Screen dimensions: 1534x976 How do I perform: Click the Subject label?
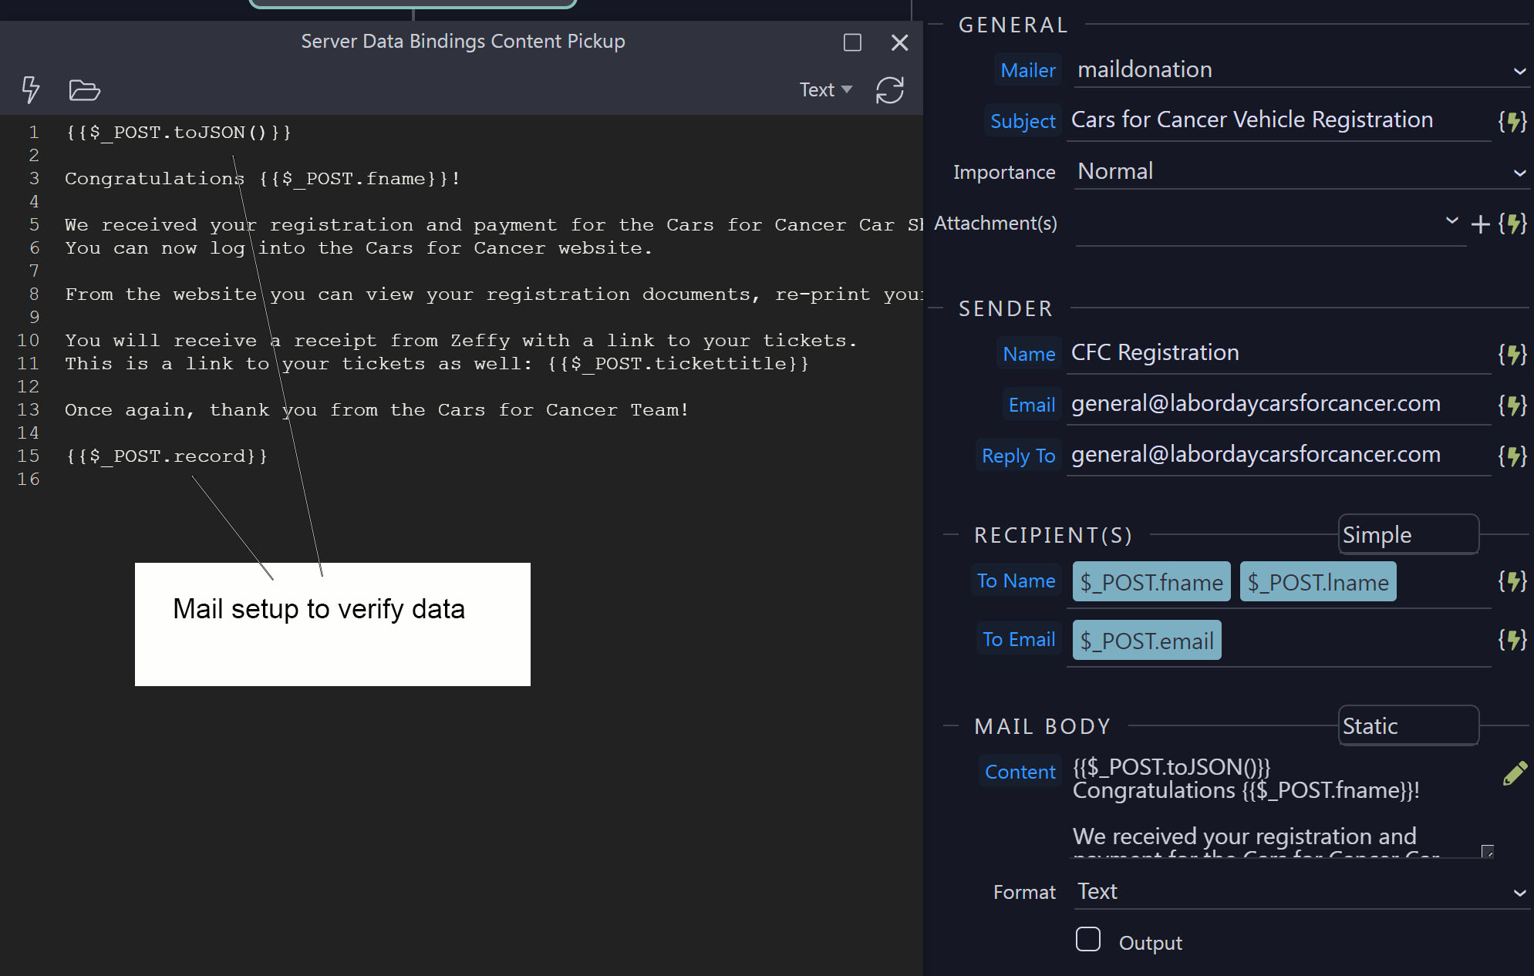point(1023,121)
